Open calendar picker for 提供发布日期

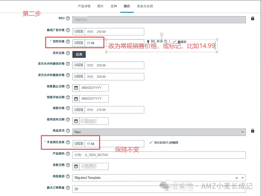tap(76, 121)
